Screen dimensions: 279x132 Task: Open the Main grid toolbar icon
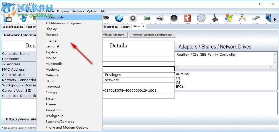tap(7, 19)
